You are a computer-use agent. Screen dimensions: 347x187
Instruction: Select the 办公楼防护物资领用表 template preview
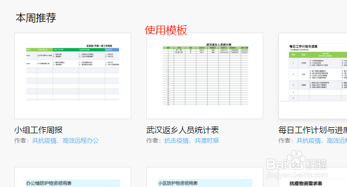point(73,177)
